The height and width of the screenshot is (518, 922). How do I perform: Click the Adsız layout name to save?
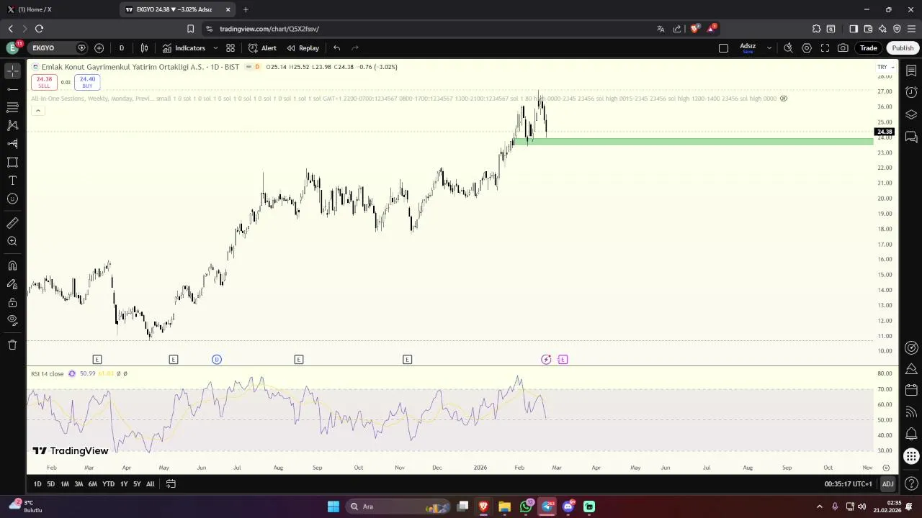point(748,47)
